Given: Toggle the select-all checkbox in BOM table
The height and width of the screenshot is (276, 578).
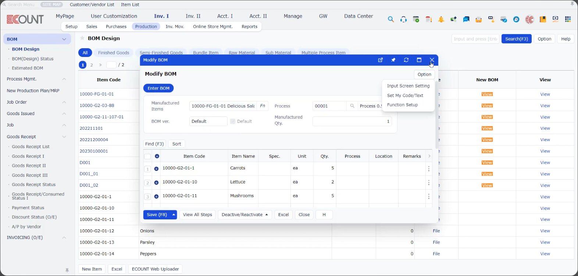Looking at the screenshot, I should pos(147,157).
